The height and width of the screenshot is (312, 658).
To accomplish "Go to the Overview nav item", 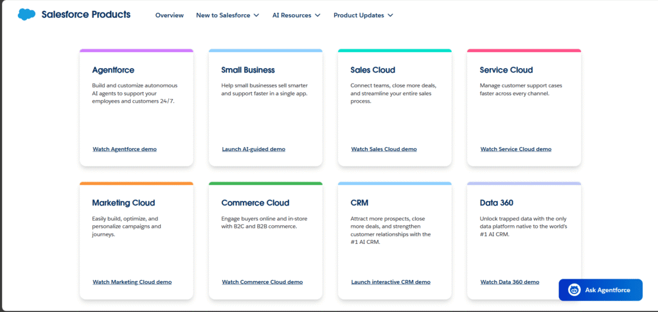I will [x=169, y=15].
